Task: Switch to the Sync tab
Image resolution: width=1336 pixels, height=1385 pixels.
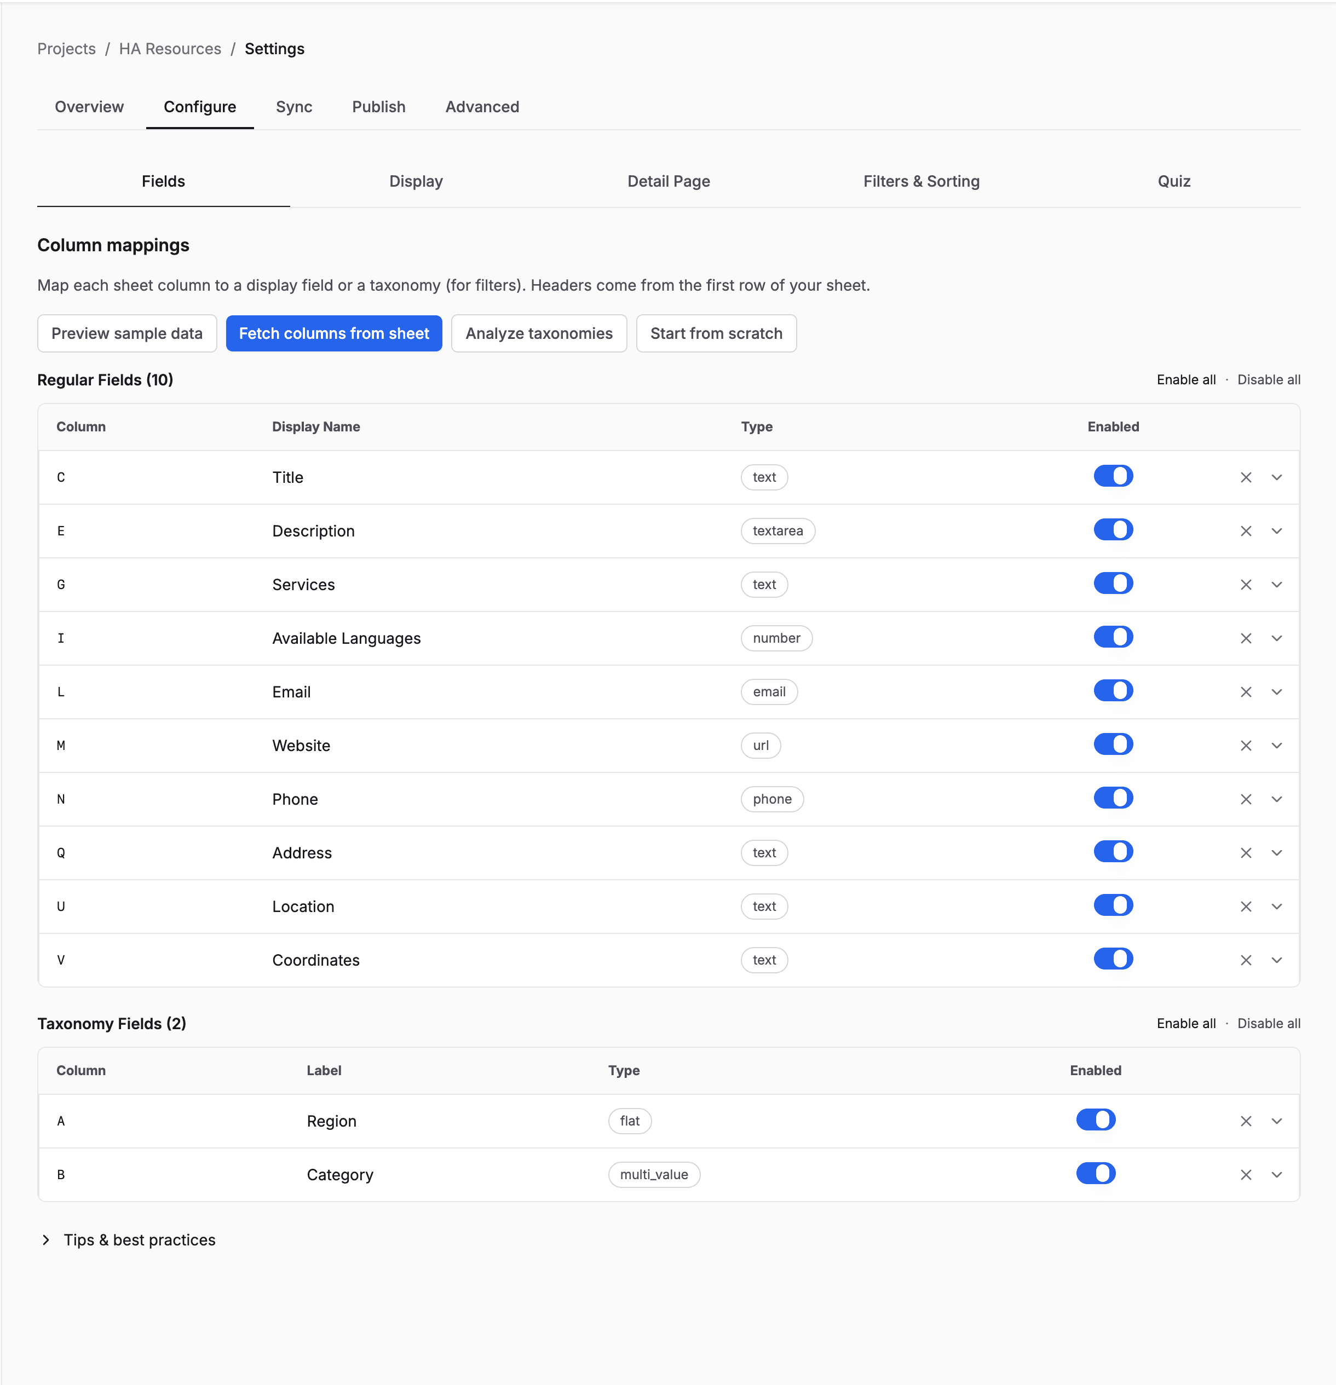Action: tap(293, 107)
